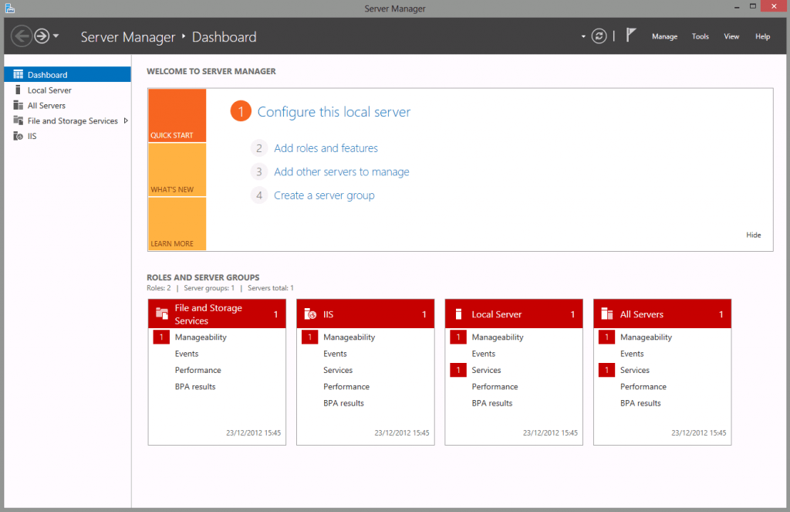Click the All Servers sidebar icon

click(x=19, y=105)
